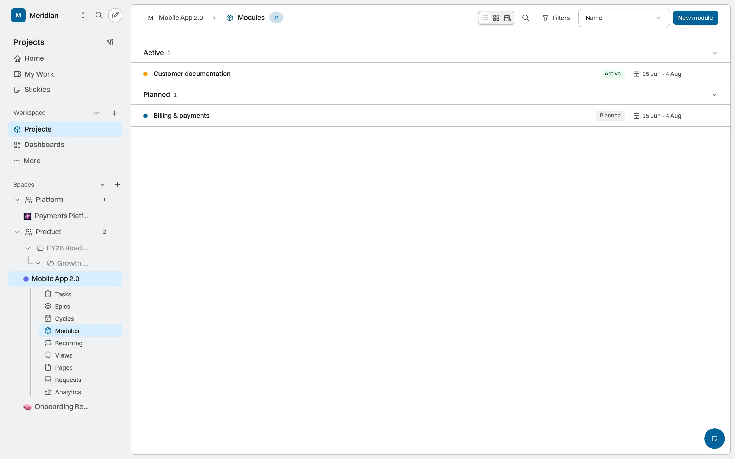Search modules using the header magnifier icon
The image size is (735, 459).
tap(525, 18)
